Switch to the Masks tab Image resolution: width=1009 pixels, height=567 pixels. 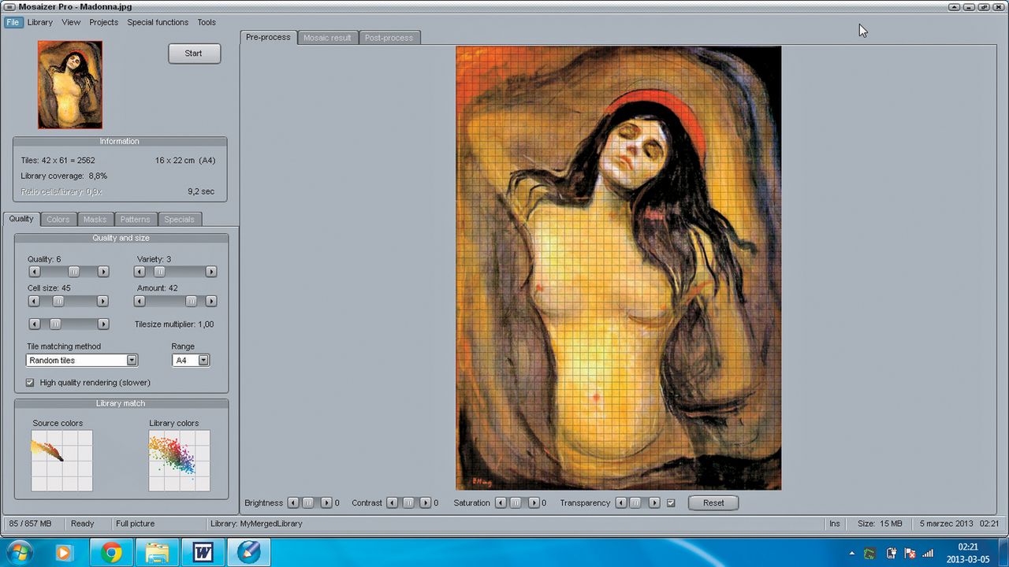[x=95, y=220]
